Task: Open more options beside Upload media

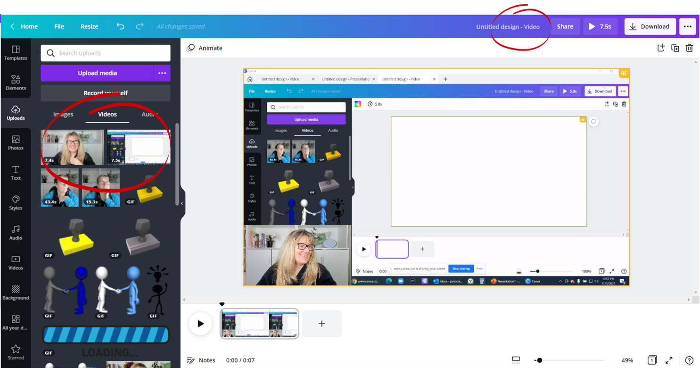Action: (x=162, y=73)
